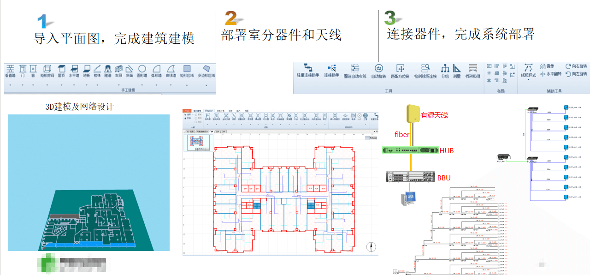Choose the 矩形区域 rectangular area tool
This screenshot has height=275, width=590.
coord(187,72)
